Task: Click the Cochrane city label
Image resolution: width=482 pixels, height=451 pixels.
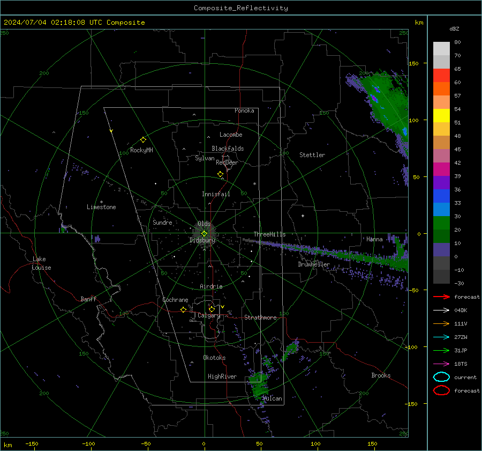Action: (x=175, y=300)
